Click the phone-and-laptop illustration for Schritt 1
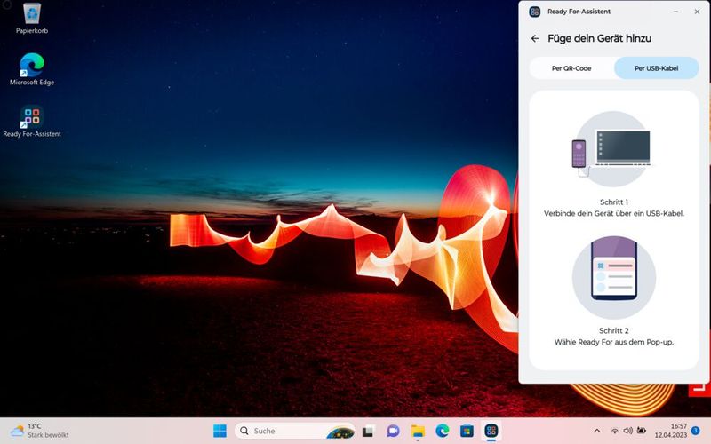The width and height of the screenshot is (711, 444). pyautogui.click(x=613, y=149)
